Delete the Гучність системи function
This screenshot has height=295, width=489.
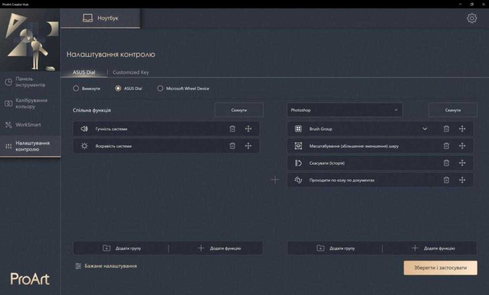click(x=232, y=129)
